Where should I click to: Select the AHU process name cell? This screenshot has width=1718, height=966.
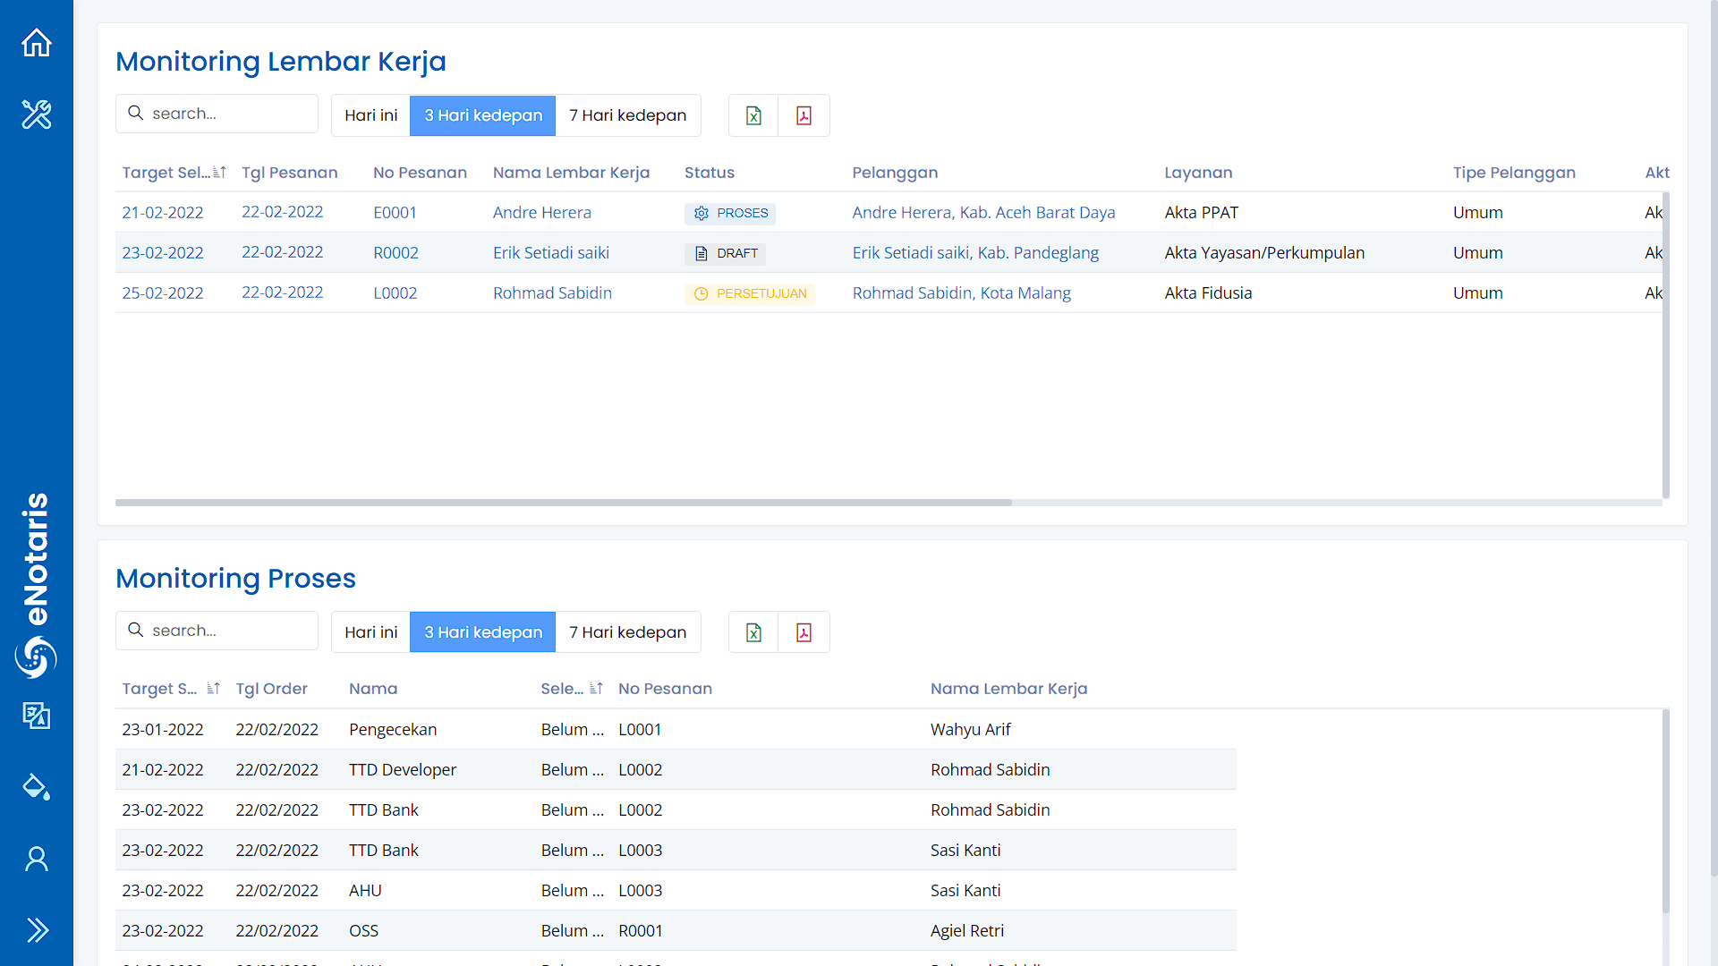coord(365,891)
